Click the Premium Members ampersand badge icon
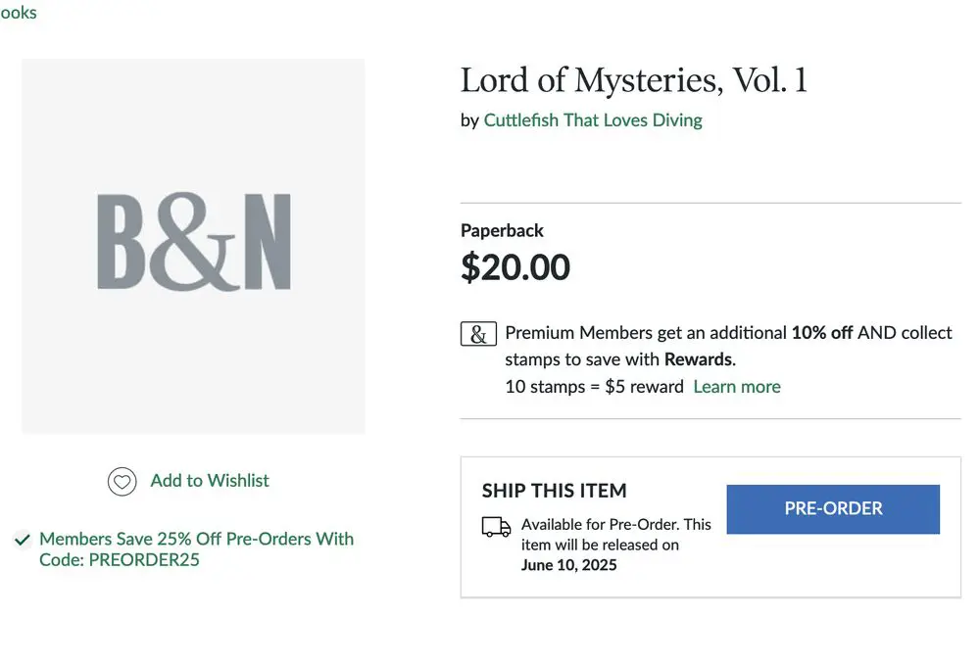980x665 pixels. point(477,334)
